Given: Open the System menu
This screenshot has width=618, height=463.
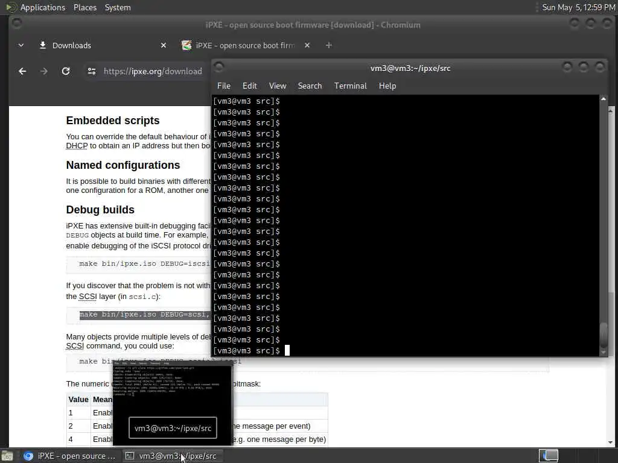Looking at the screenshot, I should pos(118,7).
